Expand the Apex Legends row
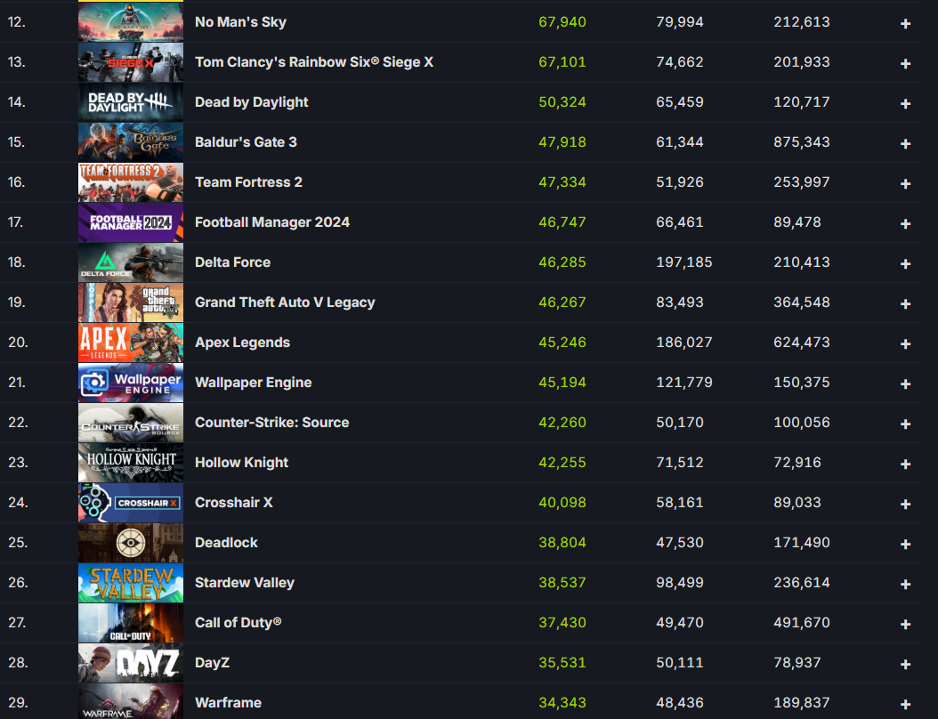 coord(906,344)
